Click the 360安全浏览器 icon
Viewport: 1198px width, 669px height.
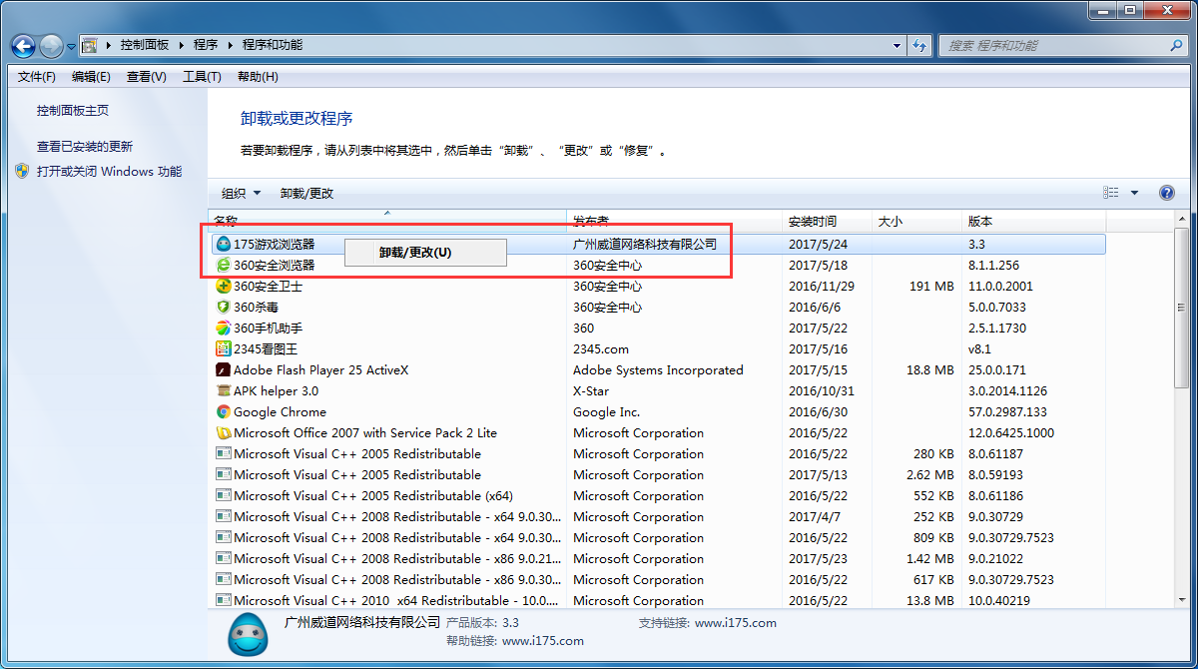[224, 265]
